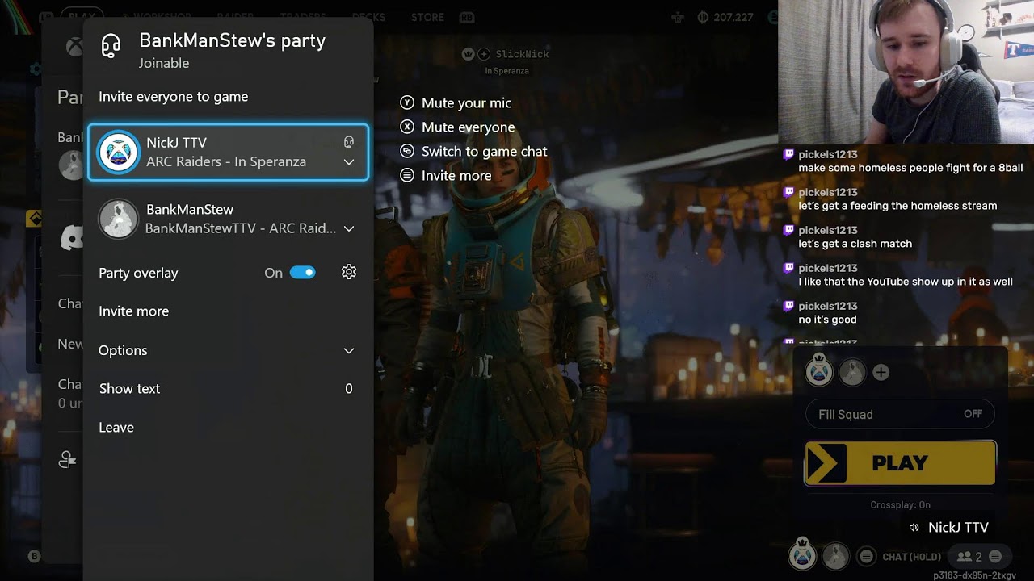Toggle Fill Squad setting
The height and width of the screenshot is (581, 1034).
click(900, 414)
